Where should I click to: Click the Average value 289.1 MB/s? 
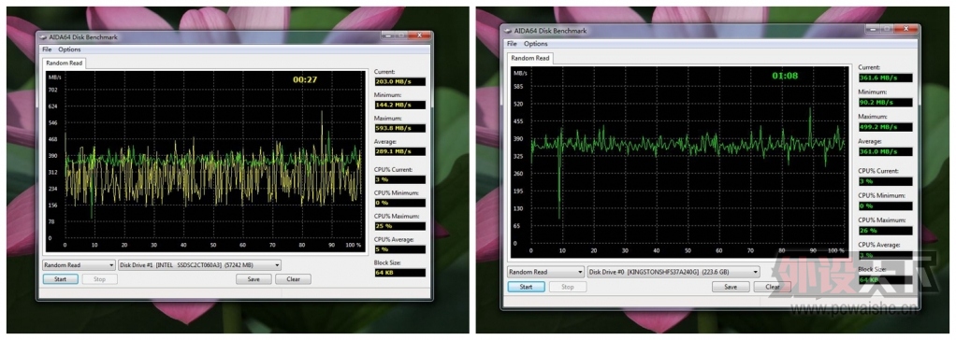(400, 151)
